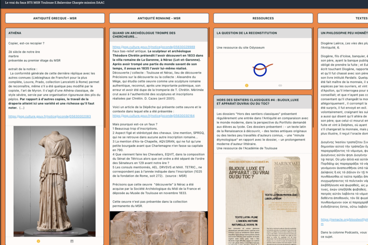Open the Joconde link ending 05630030164
Screen dimensions: 368x245
click(154, 115)
